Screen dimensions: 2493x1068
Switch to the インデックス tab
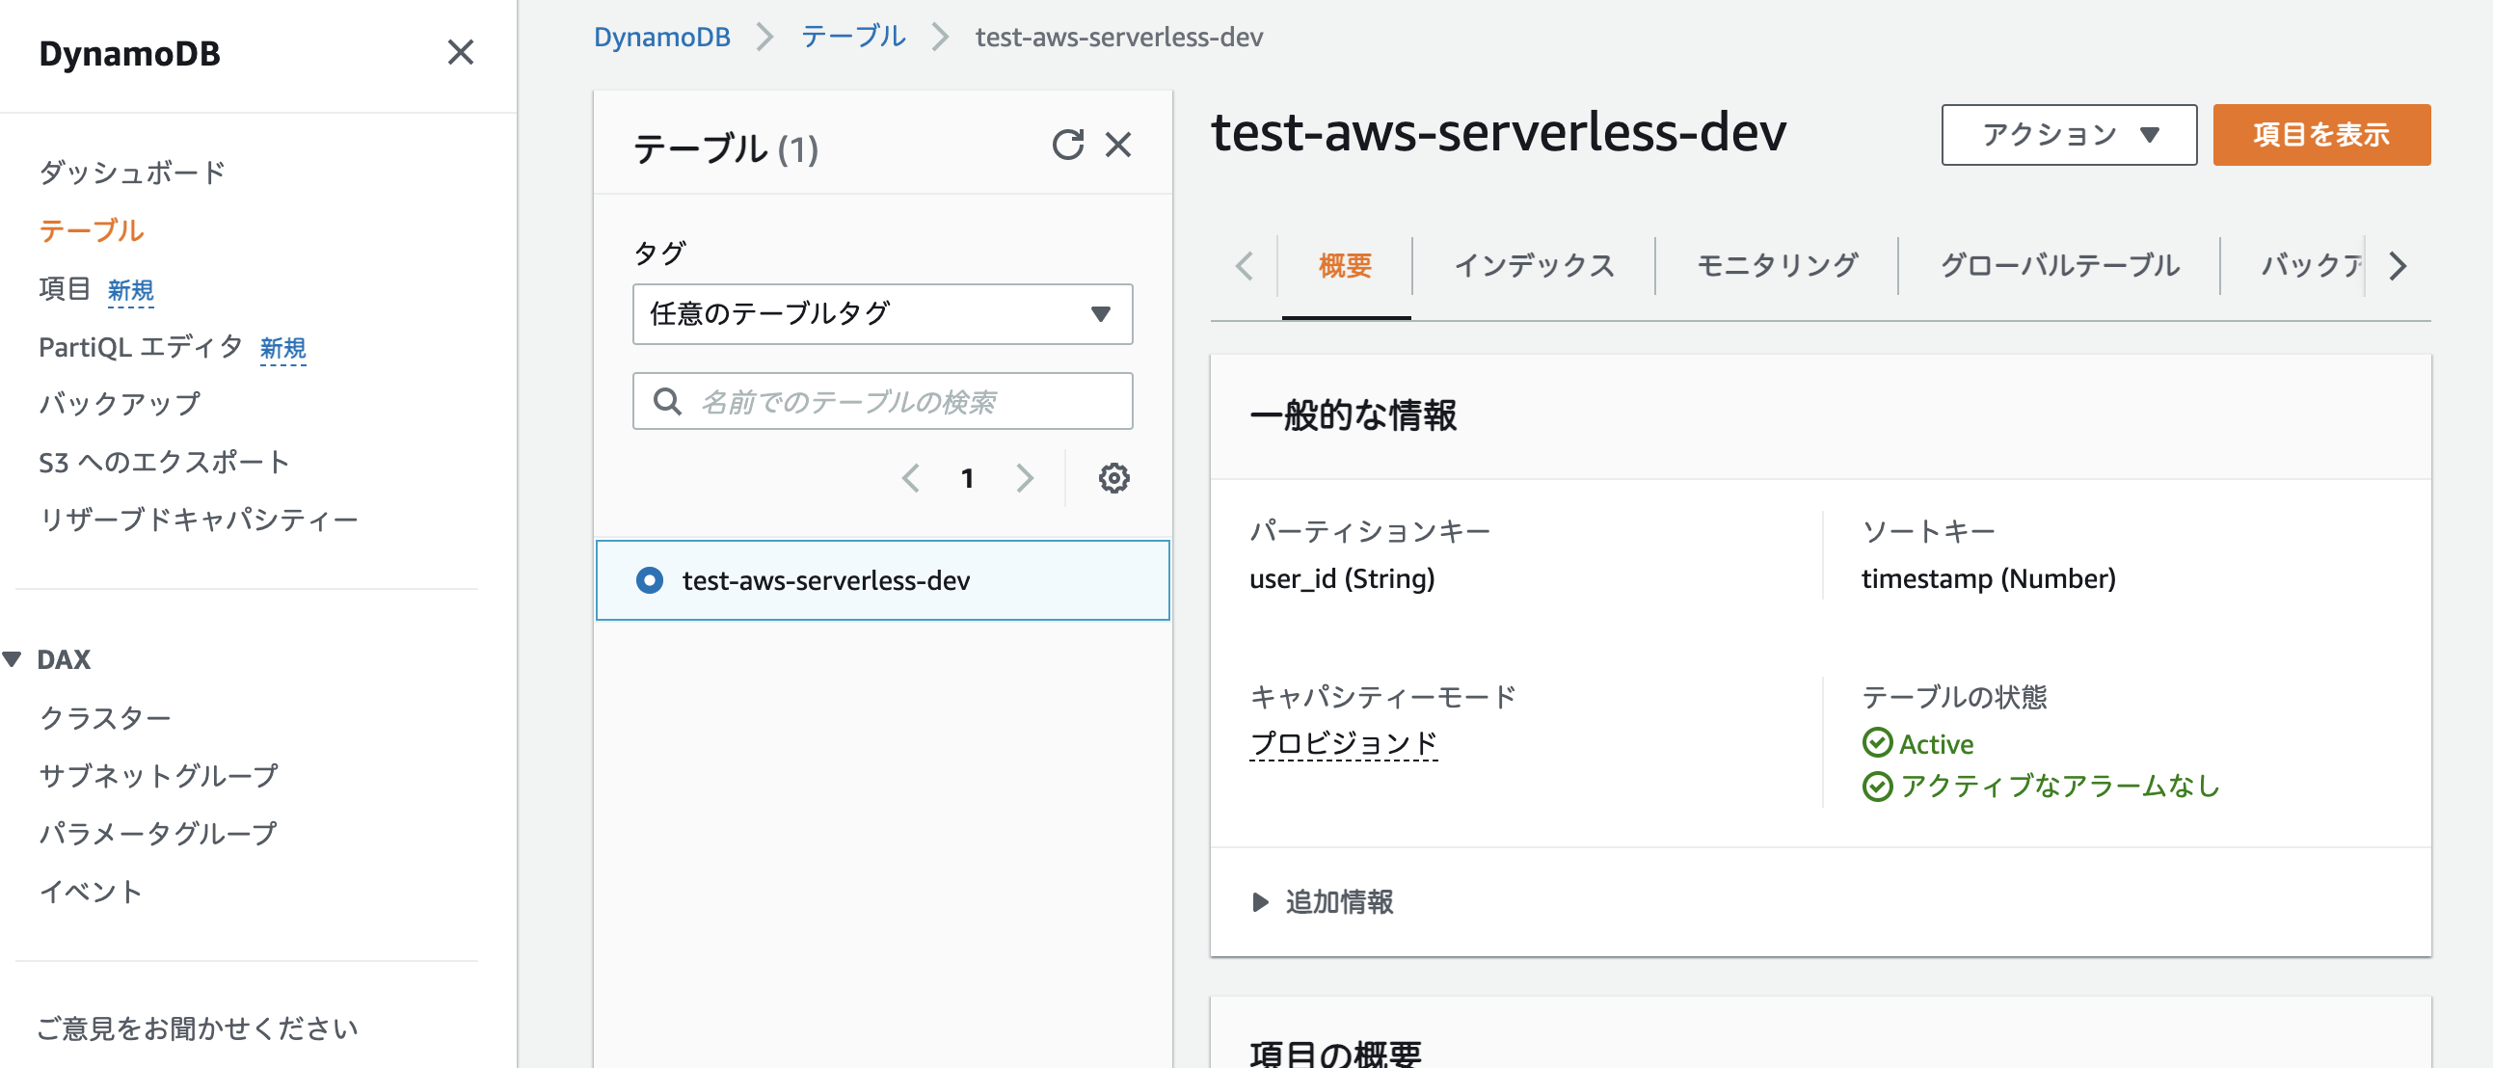pyautogui.click(x=1535, y=265)
